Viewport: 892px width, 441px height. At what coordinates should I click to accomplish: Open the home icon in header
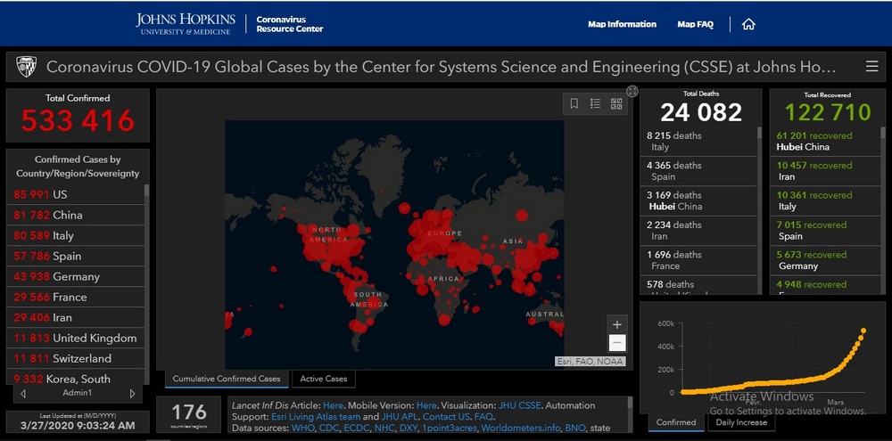748,24
